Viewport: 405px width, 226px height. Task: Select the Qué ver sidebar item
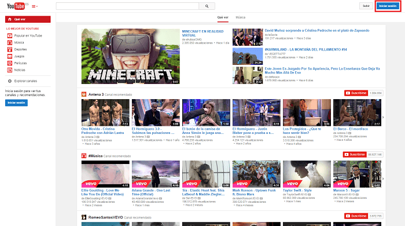pos(28,19)
